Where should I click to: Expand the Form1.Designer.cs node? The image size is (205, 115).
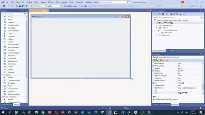coord(159,30)
